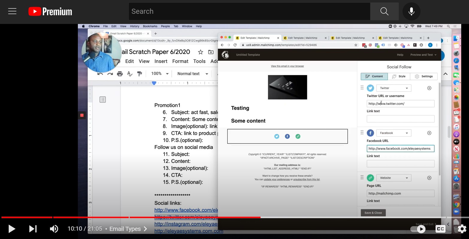The image size is (469, 239).
Task: Show the document outline icon in Docs
Action: 103,99
